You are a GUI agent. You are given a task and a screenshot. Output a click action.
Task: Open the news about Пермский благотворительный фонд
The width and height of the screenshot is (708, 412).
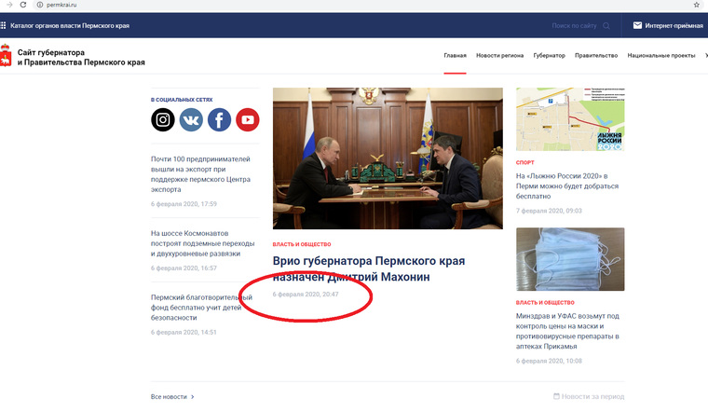tap(201, 308)
